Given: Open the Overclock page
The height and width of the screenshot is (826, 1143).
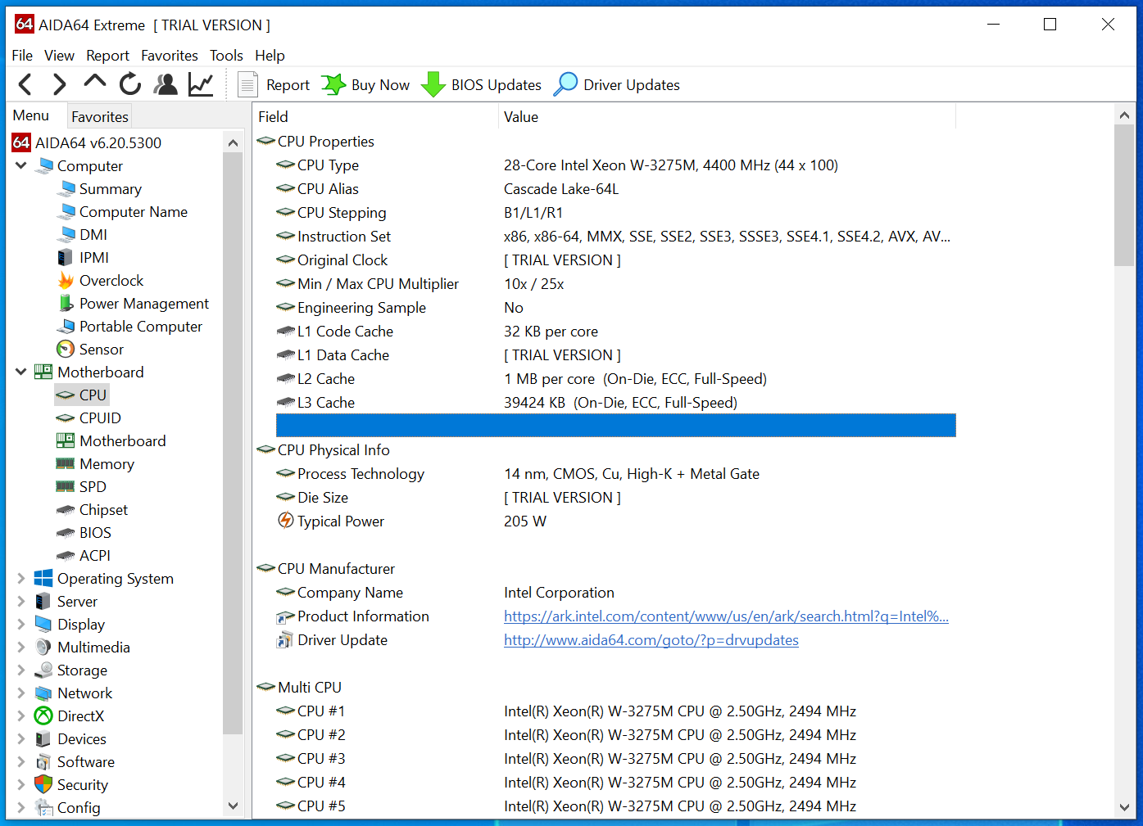Looking at the screenshot, I should coord(100,280).
